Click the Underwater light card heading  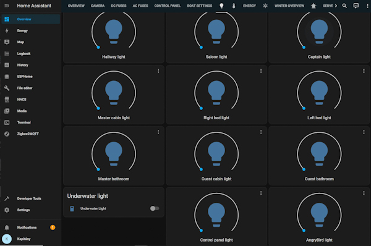(88, 196)
